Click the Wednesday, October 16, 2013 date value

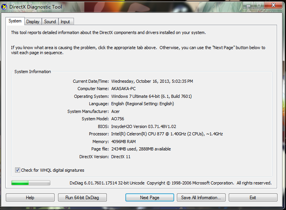[x=152, y=81]
